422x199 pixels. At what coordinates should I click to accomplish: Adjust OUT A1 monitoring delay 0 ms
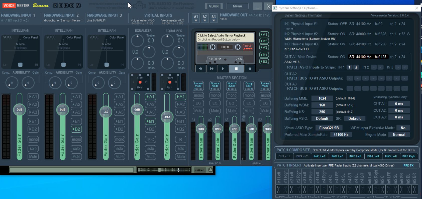pos(399,104)
